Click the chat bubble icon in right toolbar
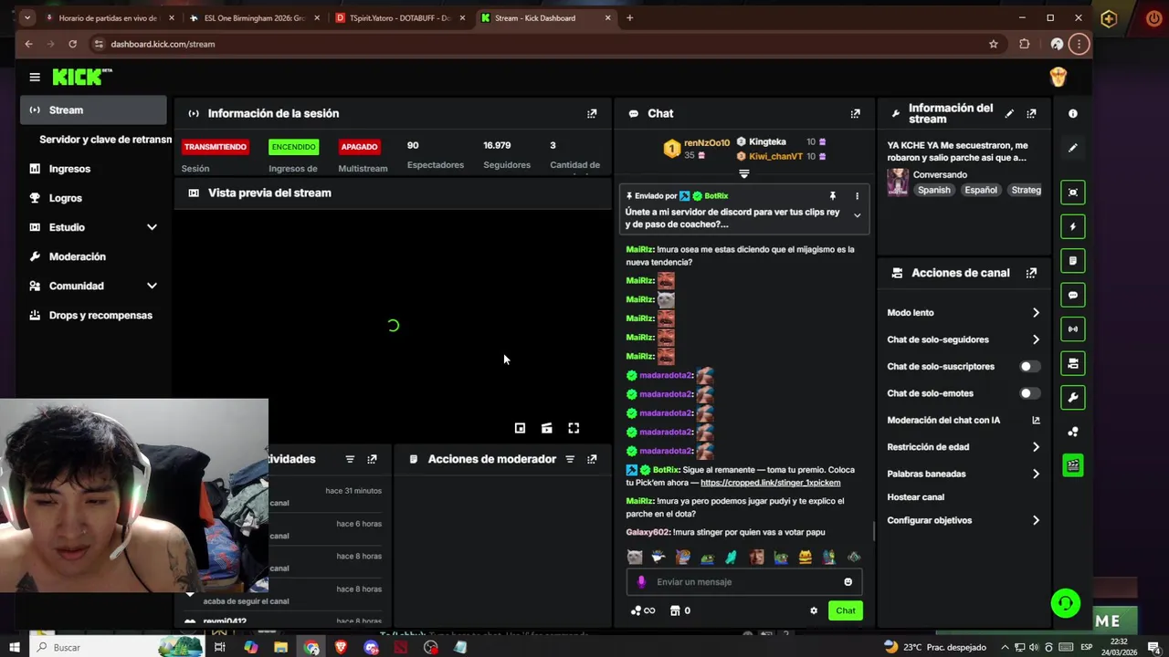Screen dimensions: 1169x657 click(1073, 295)
